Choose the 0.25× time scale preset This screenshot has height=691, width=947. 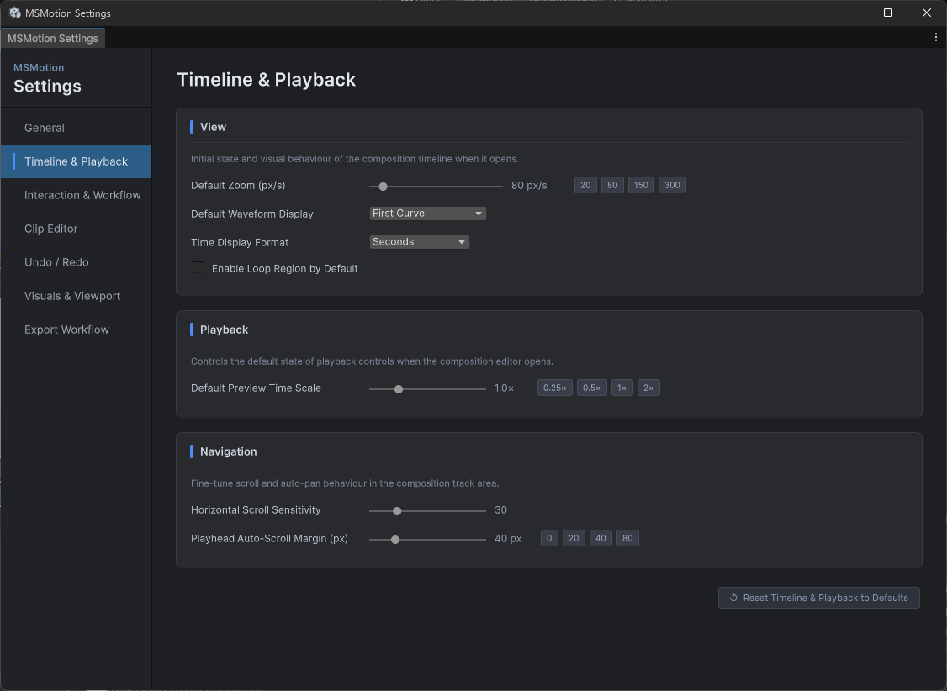[x=554, y=388]
